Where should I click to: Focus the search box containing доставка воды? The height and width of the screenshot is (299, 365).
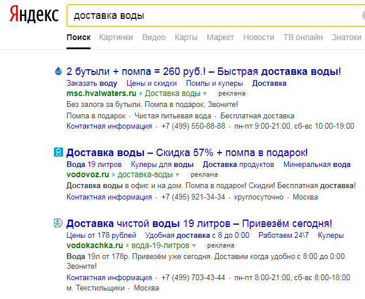(x=216, y=15)
